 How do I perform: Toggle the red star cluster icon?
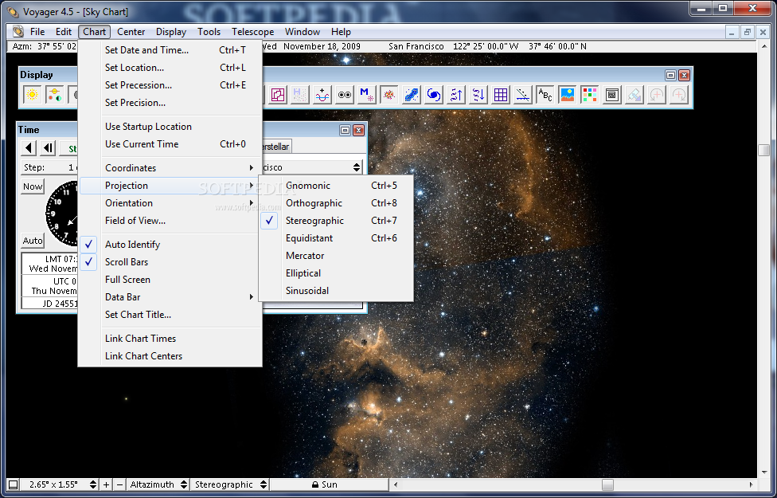(x=389, y=94)
